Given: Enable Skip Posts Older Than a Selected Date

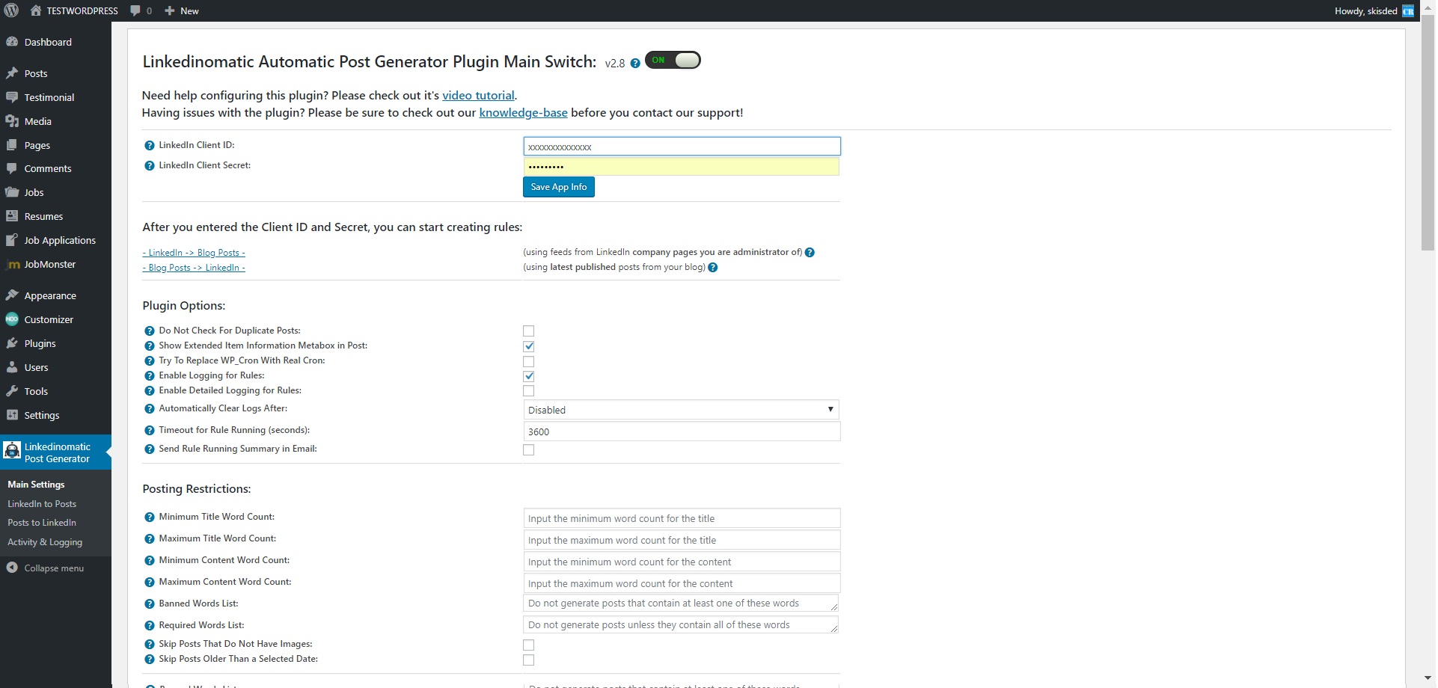Looking at the screenshot, I should coord(529,660).
